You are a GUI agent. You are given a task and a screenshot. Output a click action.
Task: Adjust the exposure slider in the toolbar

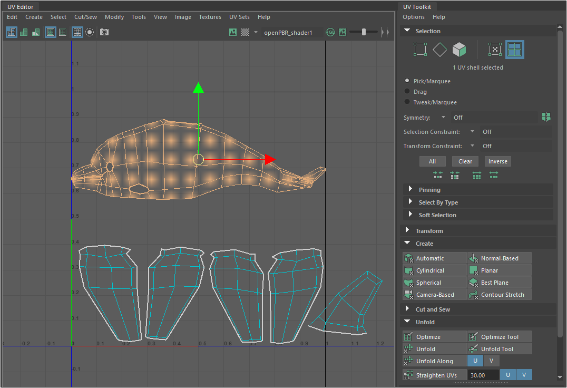tap(364, 32)
